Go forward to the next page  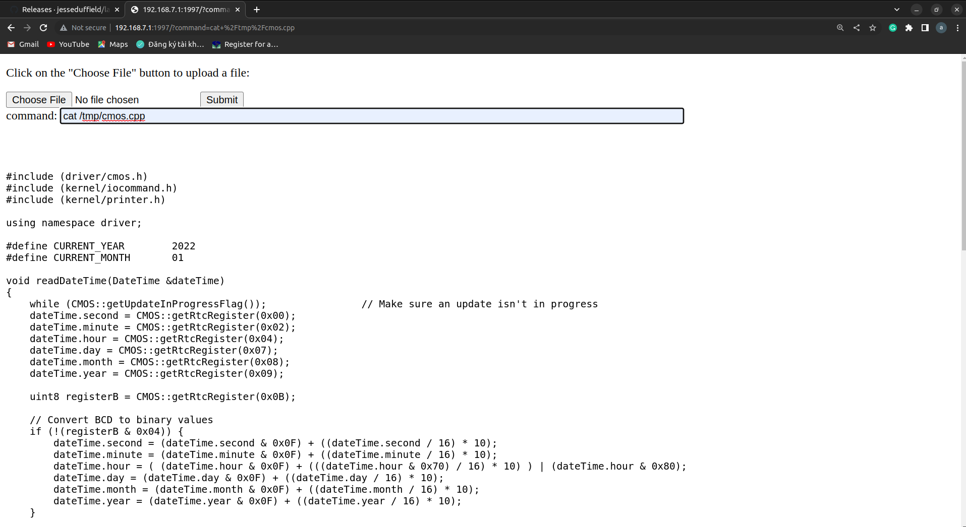coord(27,28)
